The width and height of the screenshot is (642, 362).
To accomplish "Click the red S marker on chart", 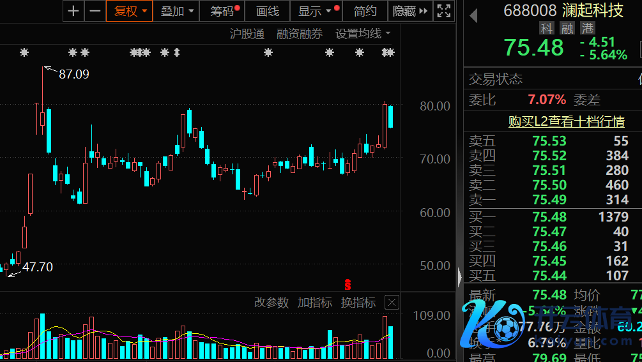I will (x=348, y=285).
